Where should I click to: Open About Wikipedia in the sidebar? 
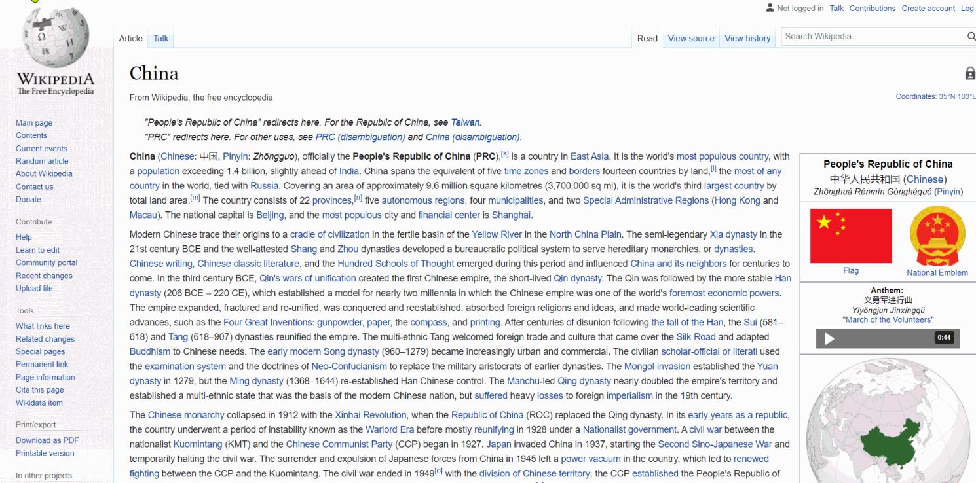pos(44,174)
